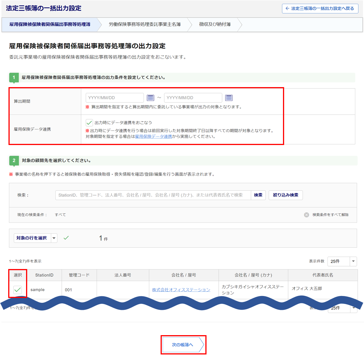This screenshot has width=364, height=357.
Task: Switch to 雇用保険被保険者関係届出事務等処理簿 step tab
Action: (x=50, y=24)
